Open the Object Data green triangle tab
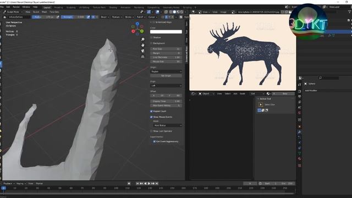This screenshot has height=198, width=352. coord(299,153)
